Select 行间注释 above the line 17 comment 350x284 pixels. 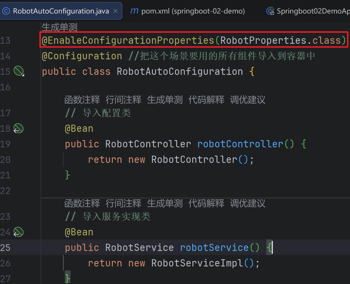[x=123, y=100]
